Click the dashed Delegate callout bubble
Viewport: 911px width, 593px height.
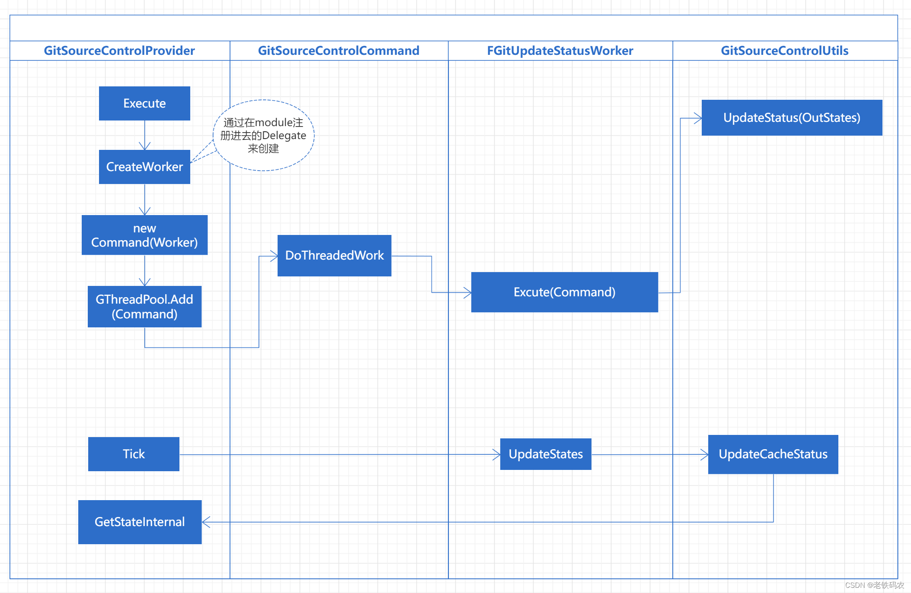tap(263, 135)
